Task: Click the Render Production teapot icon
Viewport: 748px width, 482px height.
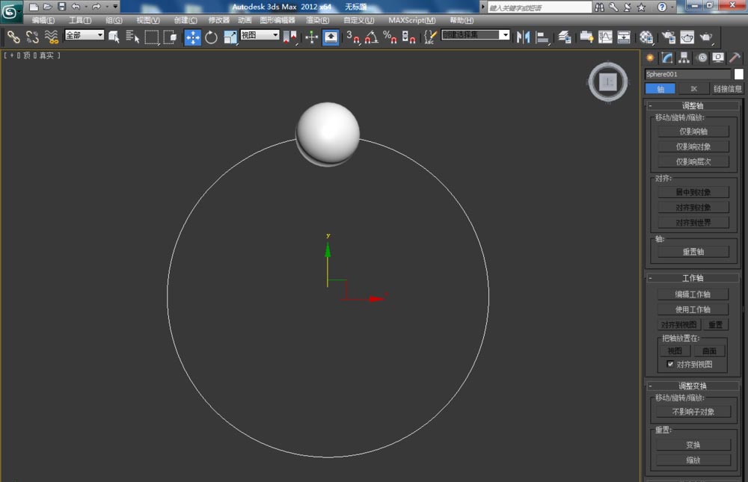Action: click(705, 37)
